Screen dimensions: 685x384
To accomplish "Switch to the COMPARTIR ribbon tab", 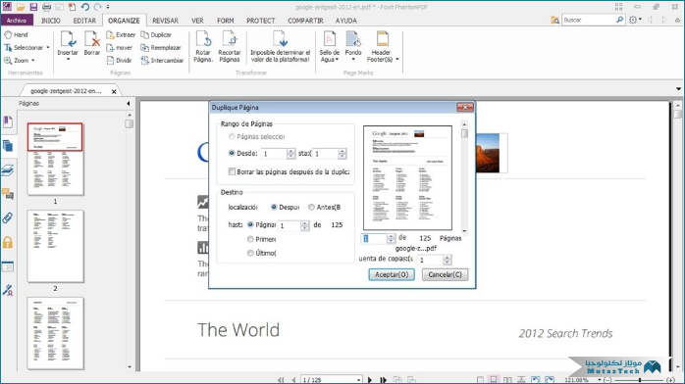I will click(305, 21).
